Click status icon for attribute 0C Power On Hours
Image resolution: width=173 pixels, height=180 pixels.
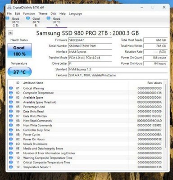tap(11, 139)
